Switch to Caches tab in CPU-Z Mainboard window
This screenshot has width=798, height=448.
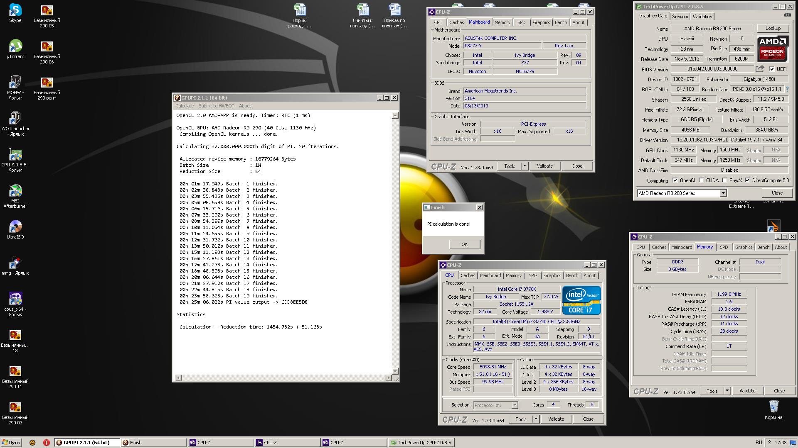pos(456,22)
